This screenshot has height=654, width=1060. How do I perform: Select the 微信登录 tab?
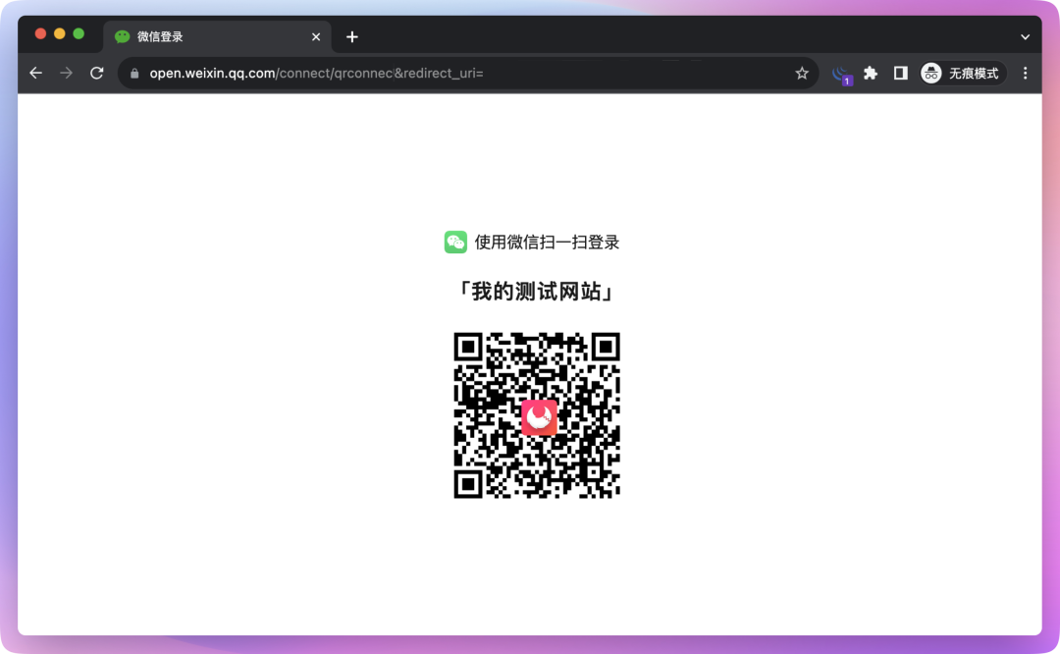[x=217, y=37]
